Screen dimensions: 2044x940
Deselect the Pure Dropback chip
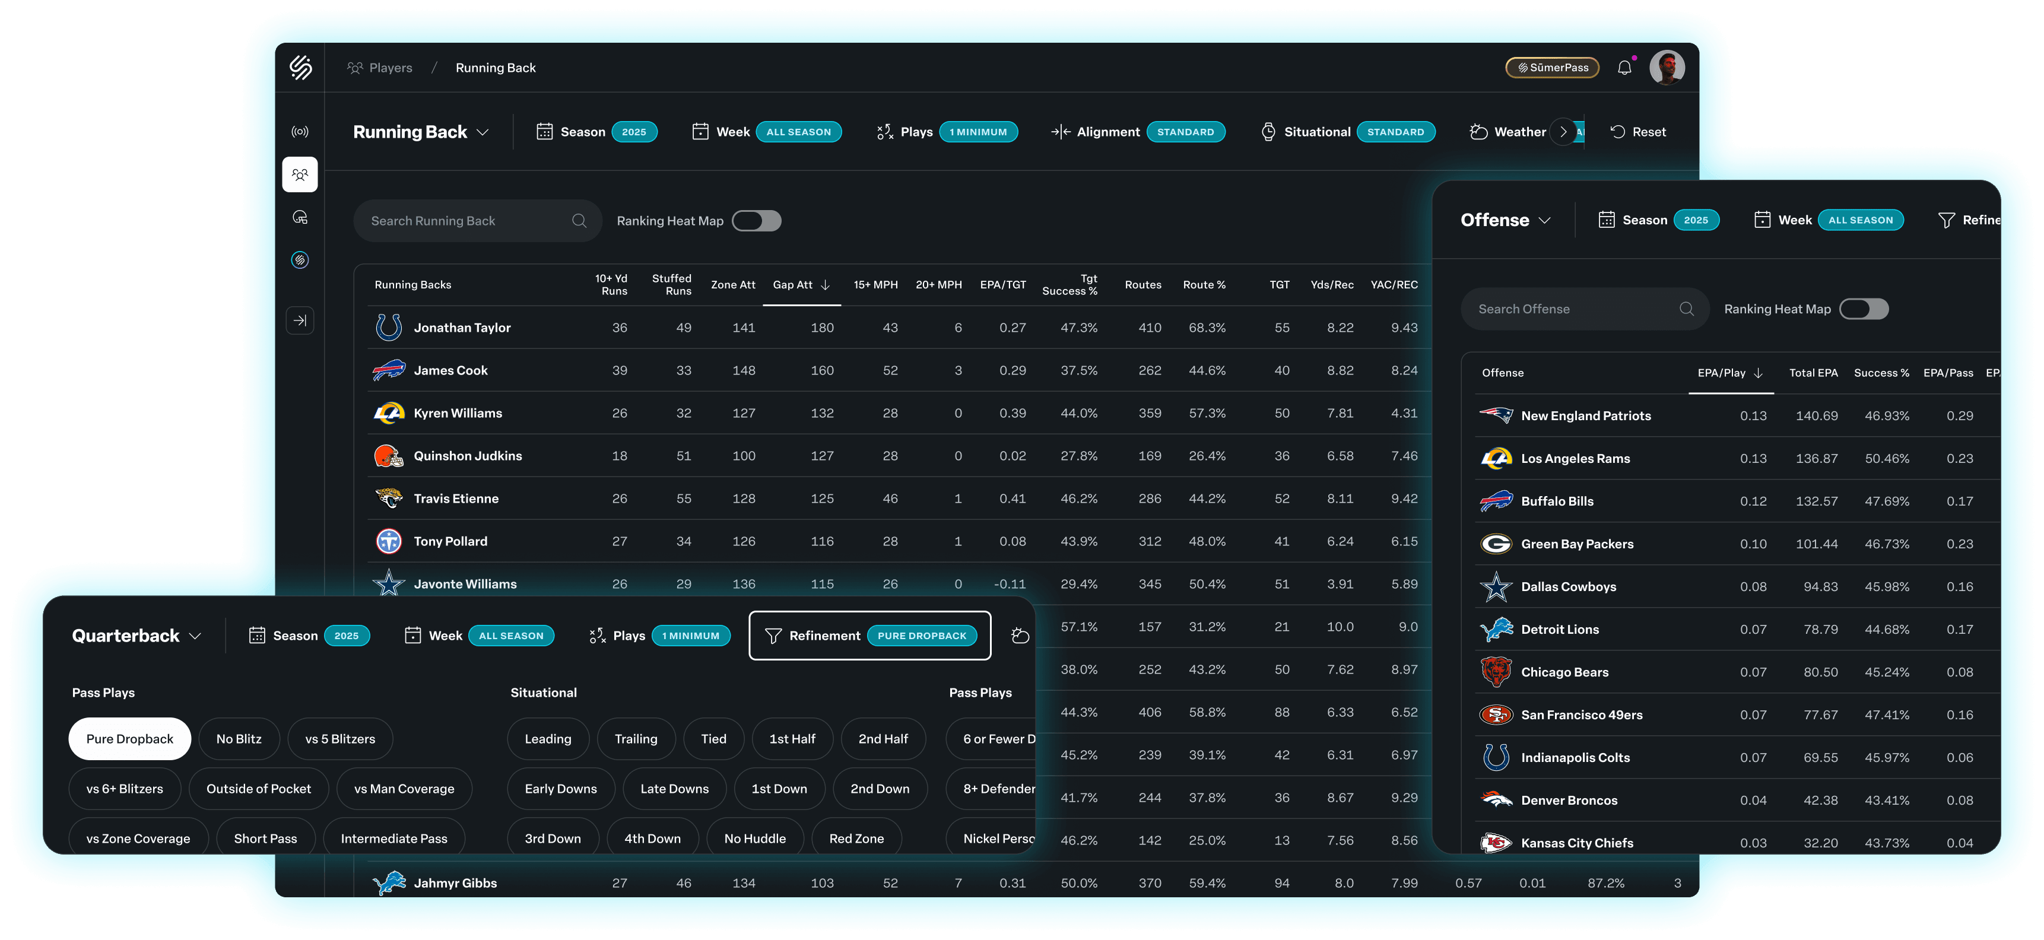point(129,738)
